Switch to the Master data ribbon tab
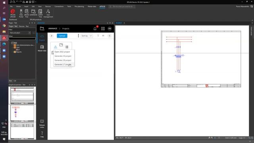Viewport: 254px width, 143px height. click(x=92, y=6)
